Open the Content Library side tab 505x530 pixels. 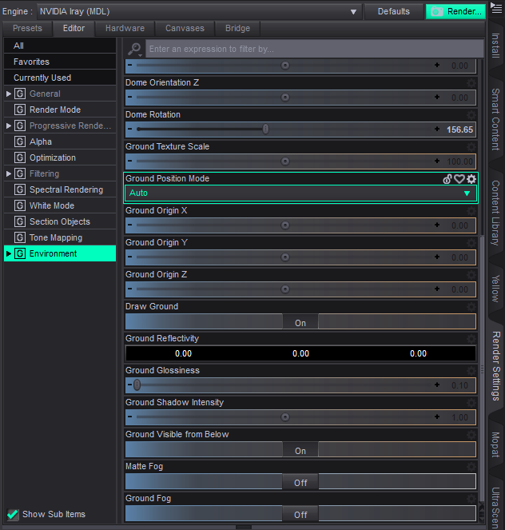coord(495,213)
